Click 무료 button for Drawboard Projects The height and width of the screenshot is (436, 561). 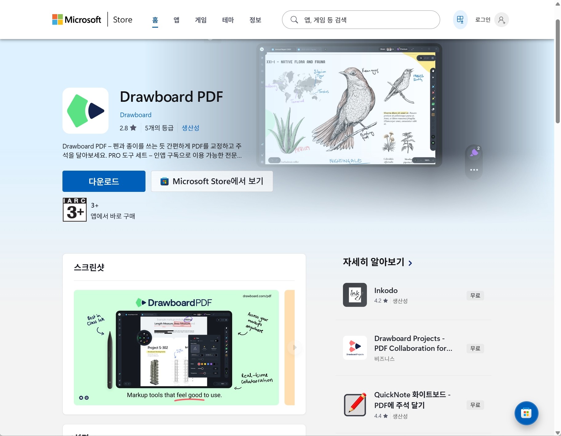click(475, 348)
